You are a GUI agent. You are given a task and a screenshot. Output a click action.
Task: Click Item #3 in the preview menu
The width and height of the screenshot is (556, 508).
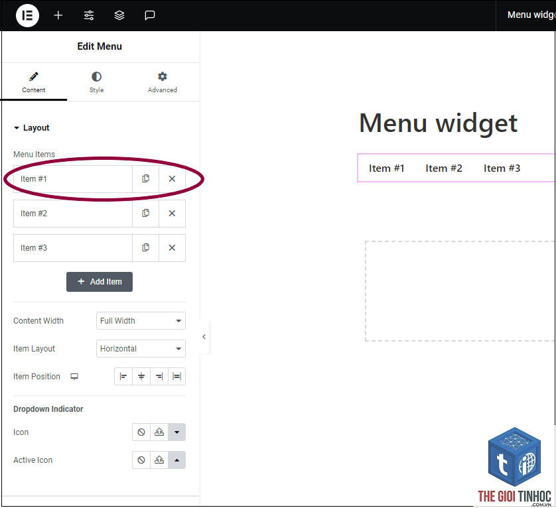tap(502, 168)
